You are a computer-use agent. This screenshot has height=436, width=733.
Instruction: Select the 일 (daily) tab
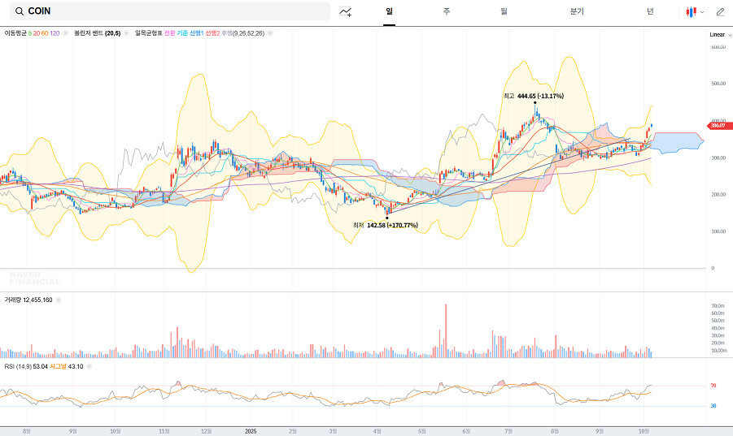pos(390,11)
